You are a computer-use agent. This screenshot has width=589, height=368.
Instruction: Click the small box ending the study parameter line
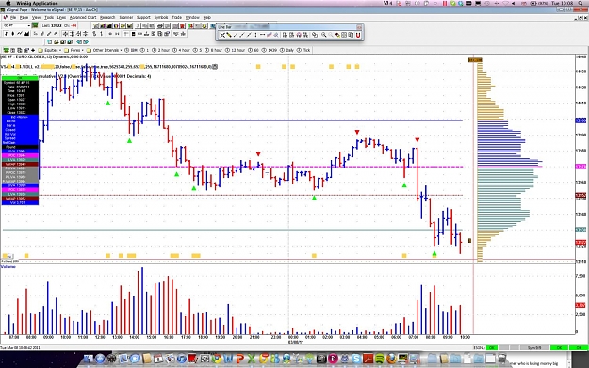point(215,67)
